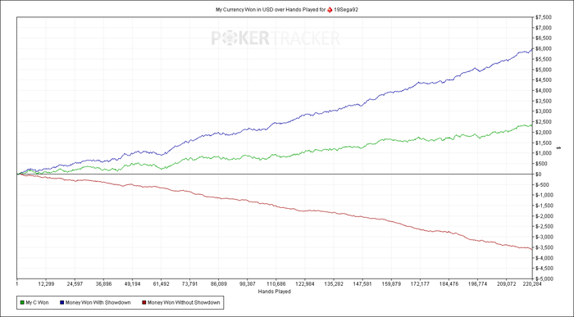Click the $2,500 y-axis label
Viewport: 574px width, 317px height.
(544, 122)
